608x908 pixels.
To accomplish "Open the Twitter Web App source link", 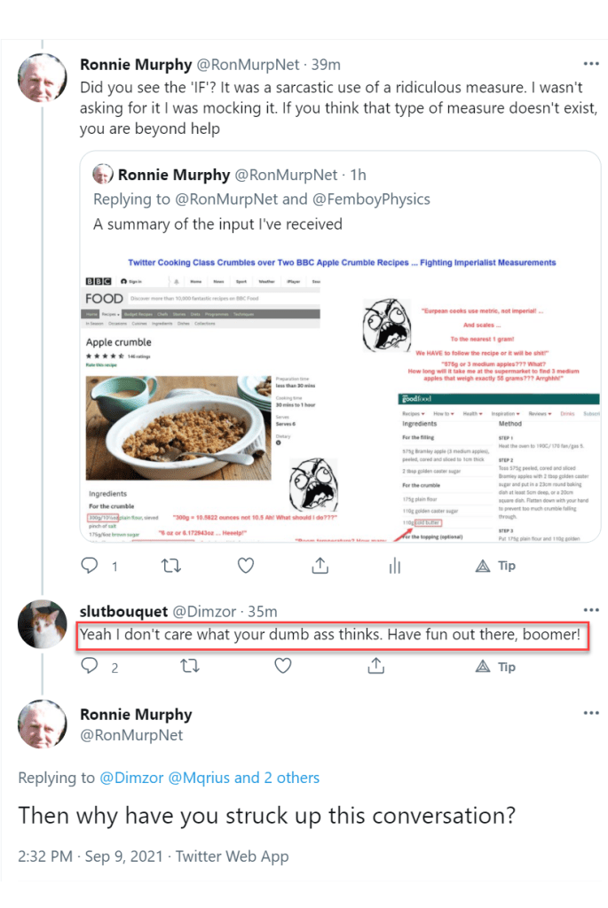I will pos(232,856).
